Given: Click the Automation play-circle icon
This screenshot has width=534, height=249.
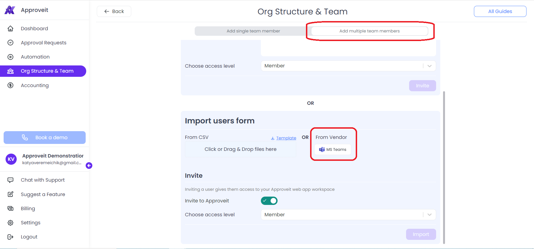Looking at the screenshot, I should tap(10, 57).
